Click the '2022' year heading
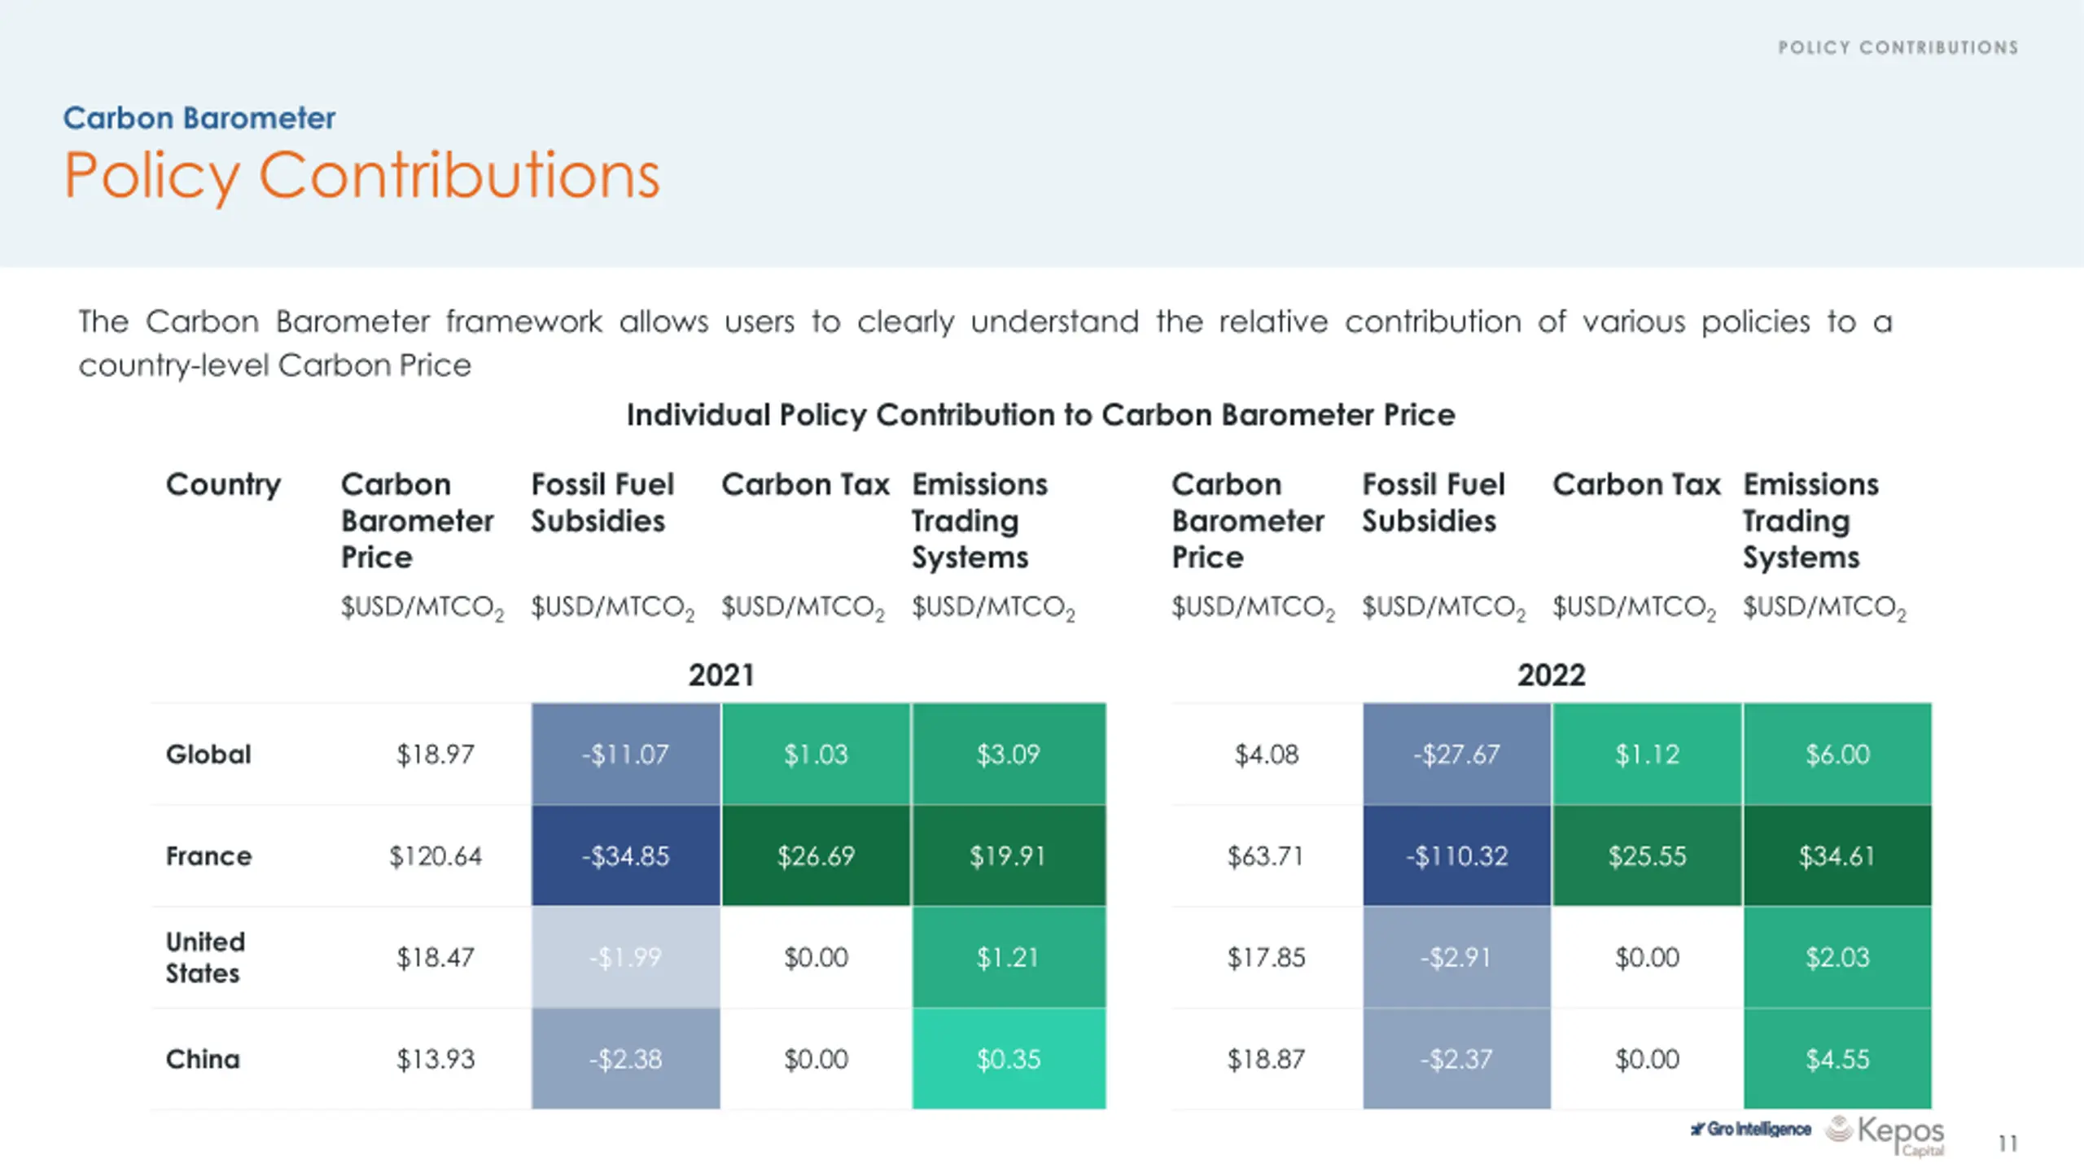 [x=1552, y=675]
